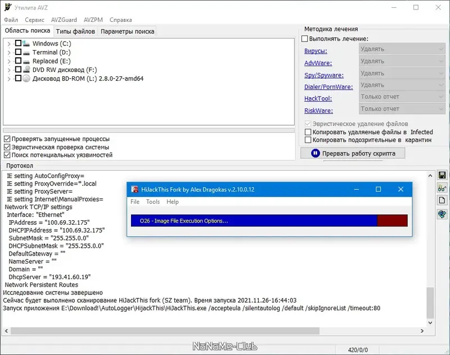This screenshot has width=450, height=355.
Task: Click the DVD RW (F:) drive icon
Action: pos(26,69)
